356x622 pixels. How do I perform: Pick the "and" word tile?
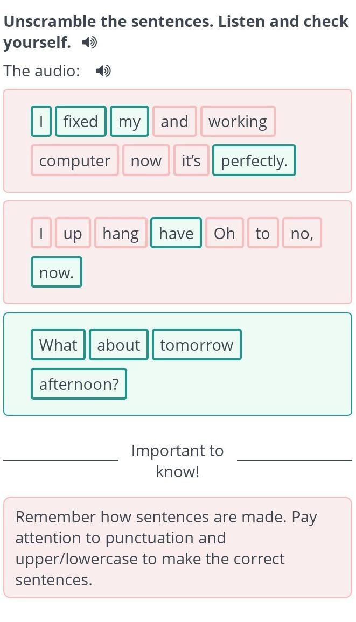[x=174, y=122]
